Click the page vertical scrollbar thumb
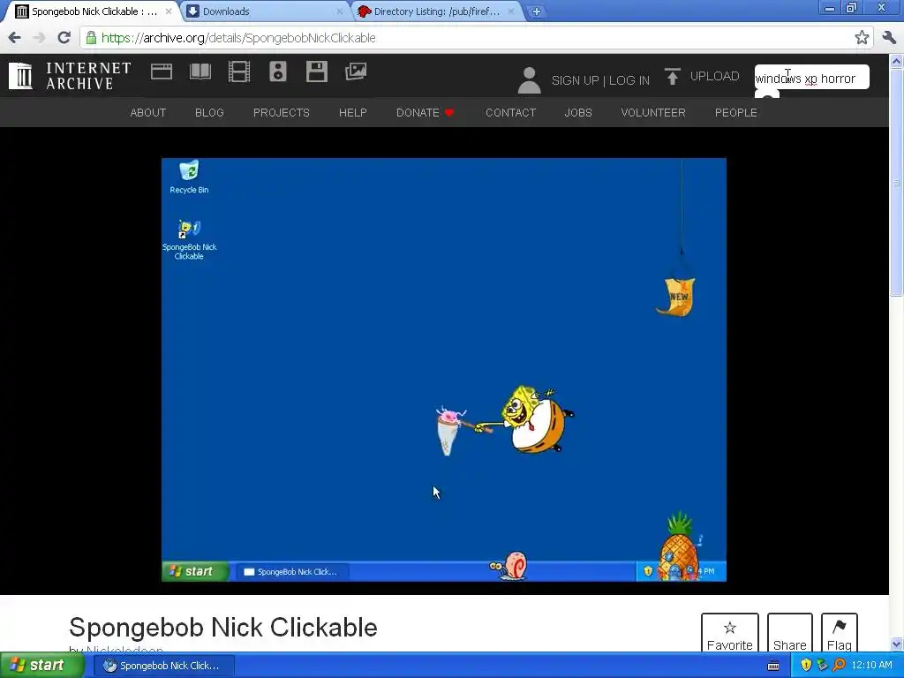904x678 pixels. tap(897, 184)
